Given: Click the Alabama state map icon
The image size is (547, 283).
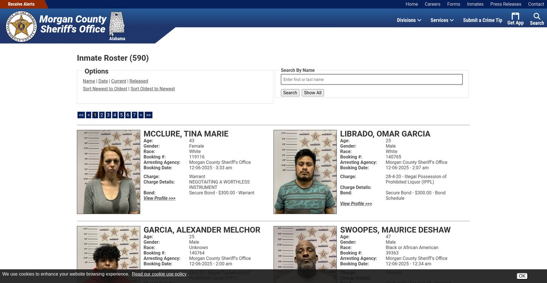Looking at the screenshot, I should coord(117,24).
